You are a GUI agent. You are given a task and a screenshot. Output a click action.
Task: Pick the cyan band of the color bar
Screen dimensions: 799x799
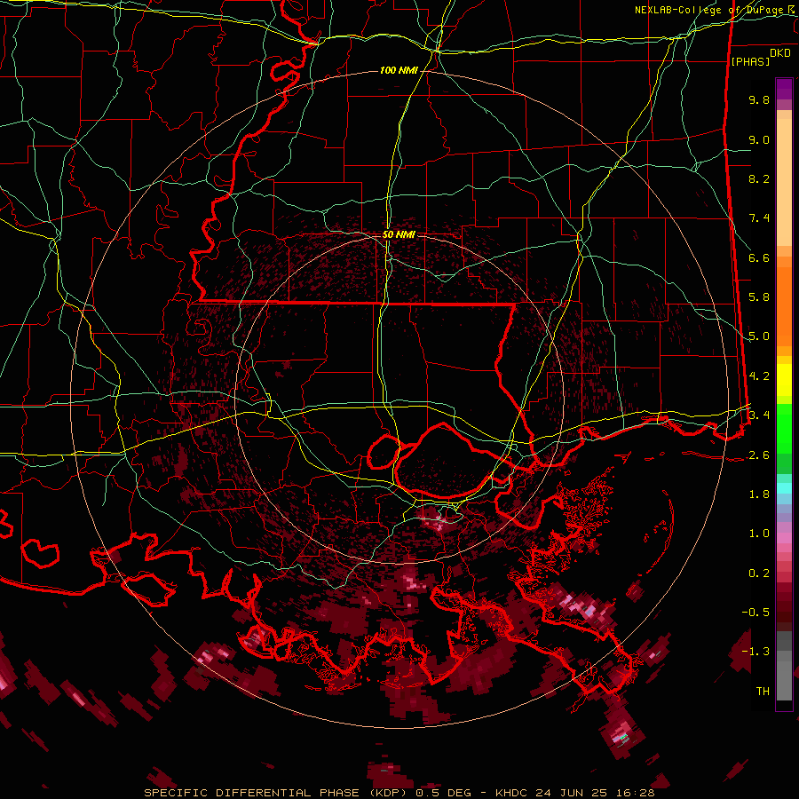point(784,488)
